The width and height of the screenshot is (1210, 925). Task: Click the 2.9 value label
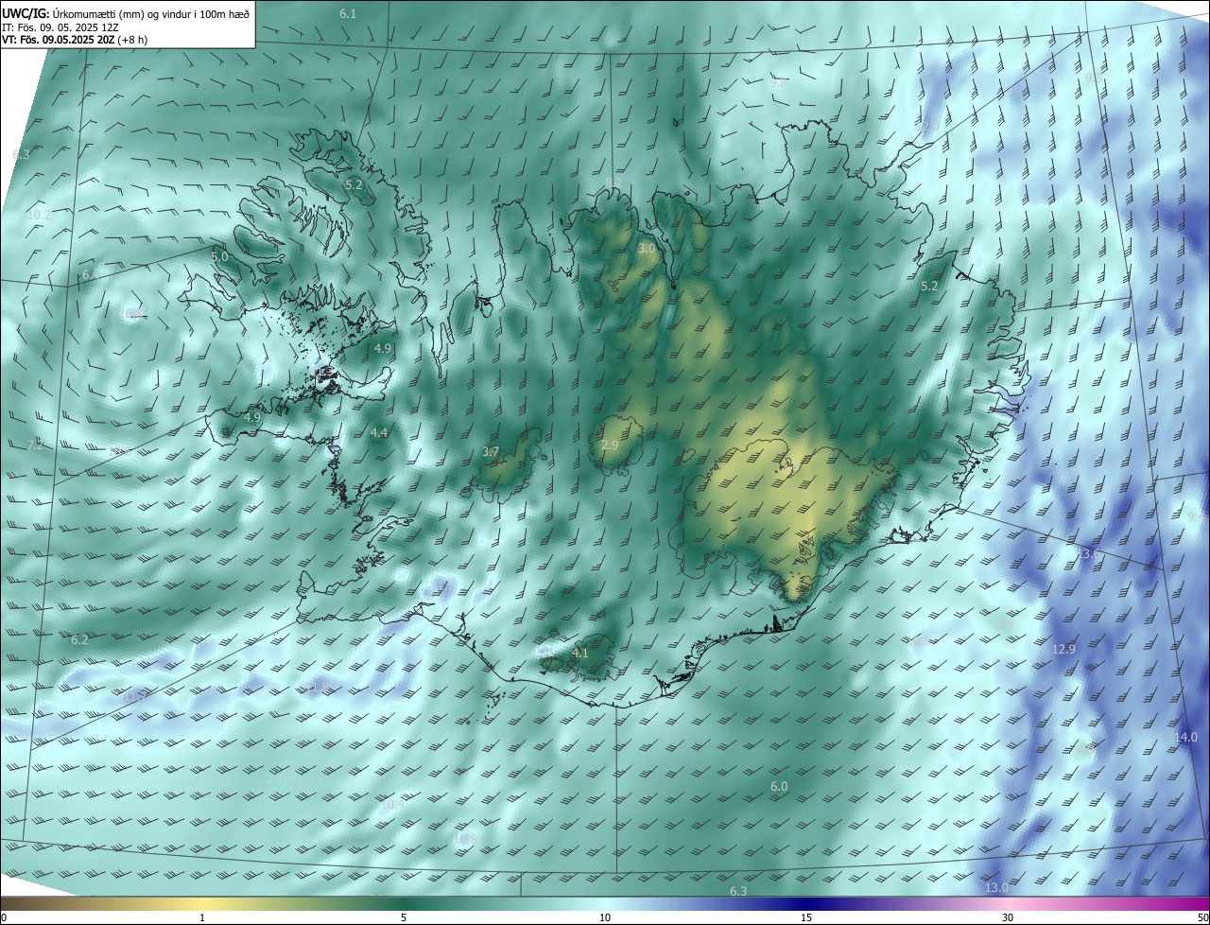(x=610, y=445)
